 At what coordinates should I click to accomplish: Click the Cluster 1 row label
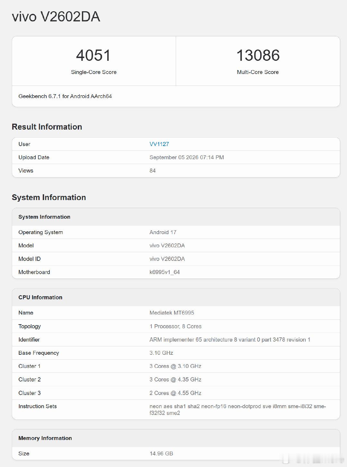pos(30,366)
